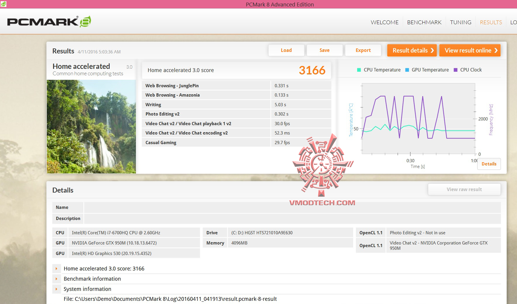Click the waterfall benchmark thumbnail
Screen dimensions: 517x304
91,127
